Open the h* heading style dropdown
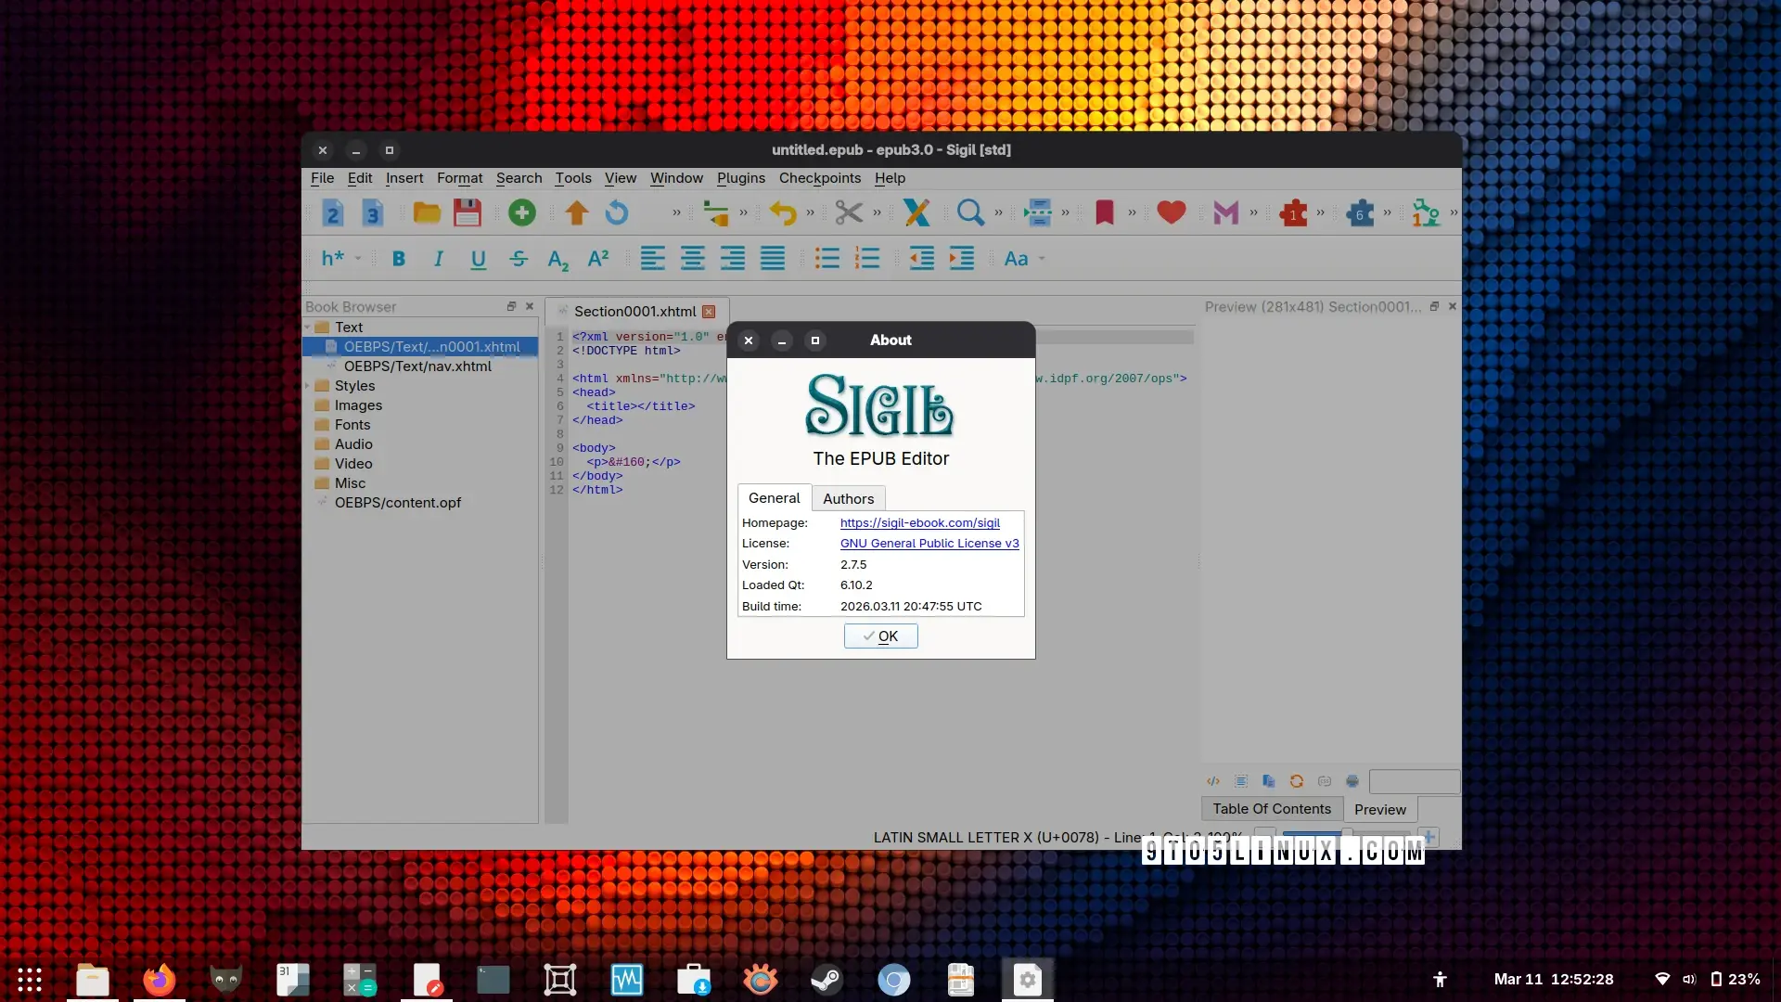Image resolution: width=1781 pixels, height=1002 pixels. tap(340, 259)
